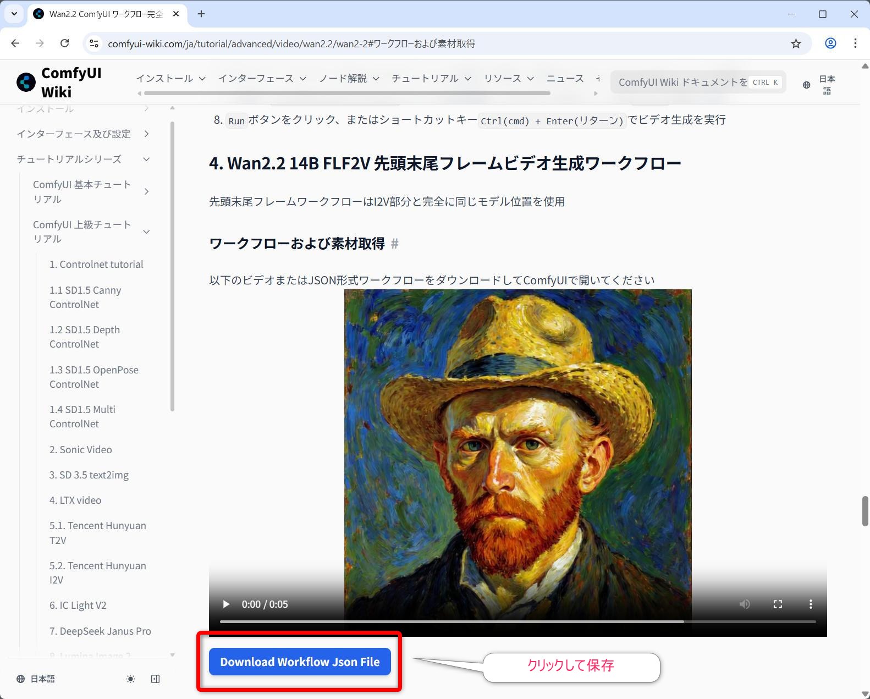The image size is (870, 699).
Task: Click the nav horizontal scrollbar thumb
Action: [347, 93]
